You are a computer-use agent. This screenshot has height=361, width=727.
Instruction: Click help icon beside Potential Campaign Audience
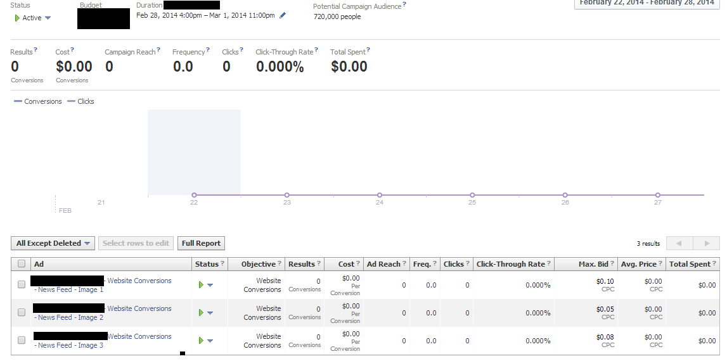[404, 4]
